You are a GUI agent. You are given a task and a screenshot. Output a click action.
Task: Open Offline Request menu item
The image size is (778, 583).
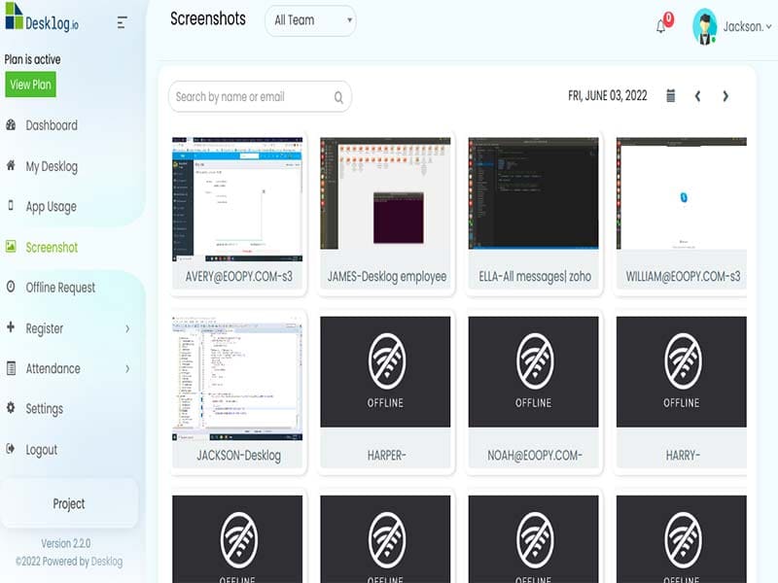[60, 288]
